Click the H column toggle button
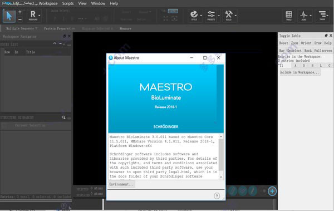The image size is (334, 211). pos(312,66)
